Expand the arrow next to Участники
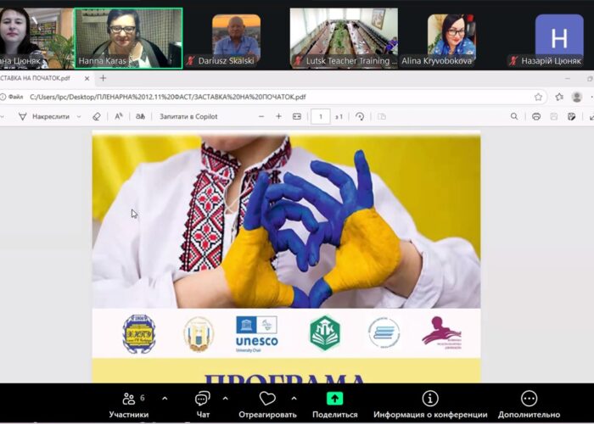This screenshot has height=424, width=594. tap(165, 398)
